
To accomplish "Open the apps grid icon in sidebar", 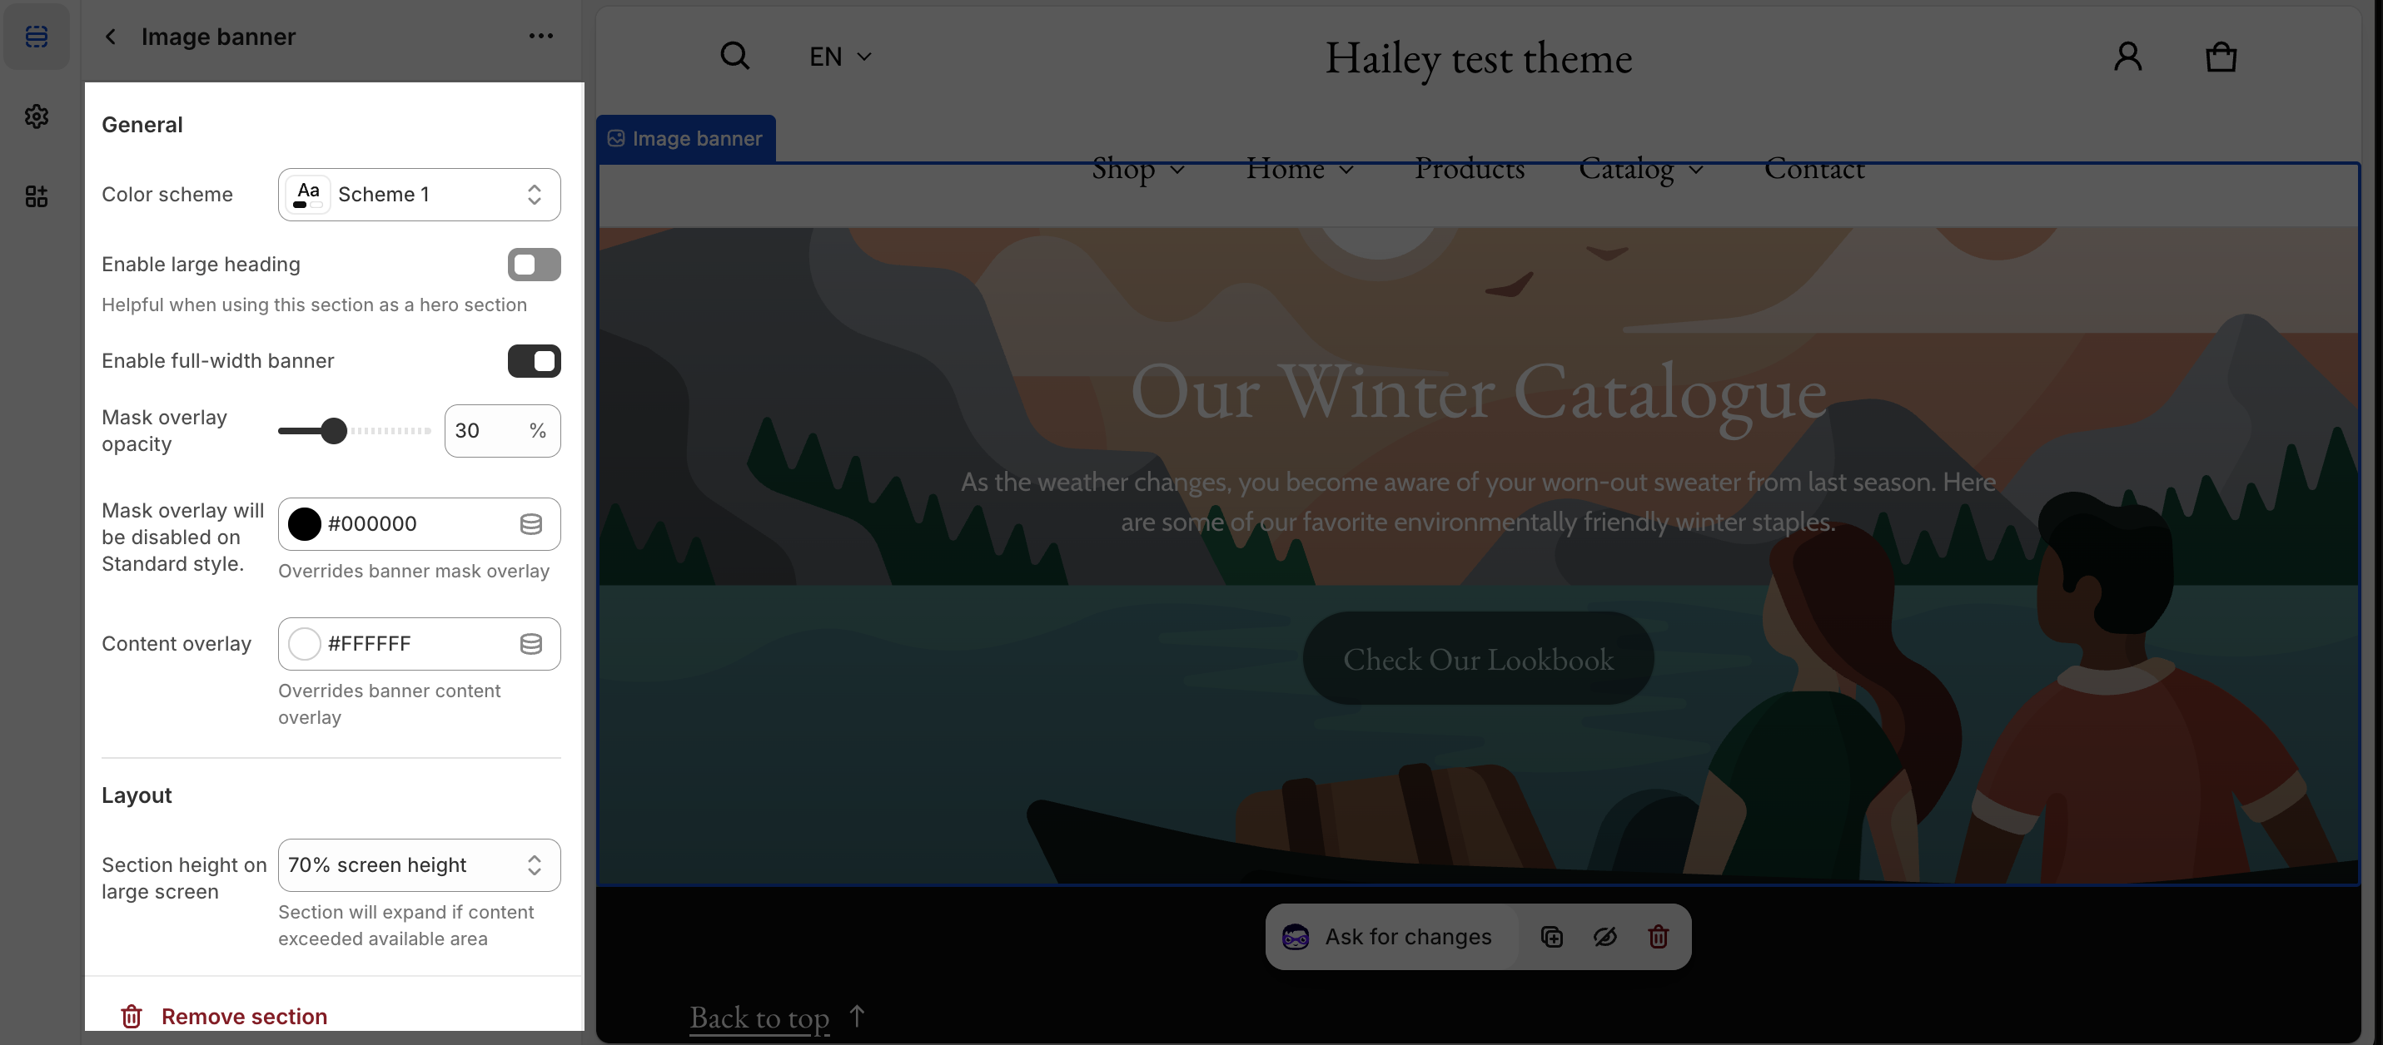I will pos(36,196).
